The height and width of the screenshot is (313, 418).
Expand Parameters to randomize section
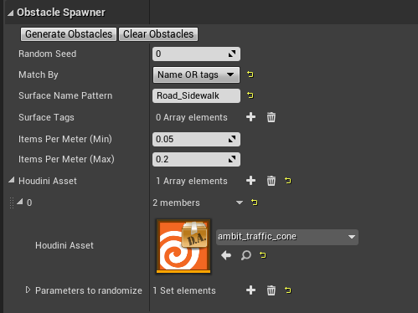[28, 290]
